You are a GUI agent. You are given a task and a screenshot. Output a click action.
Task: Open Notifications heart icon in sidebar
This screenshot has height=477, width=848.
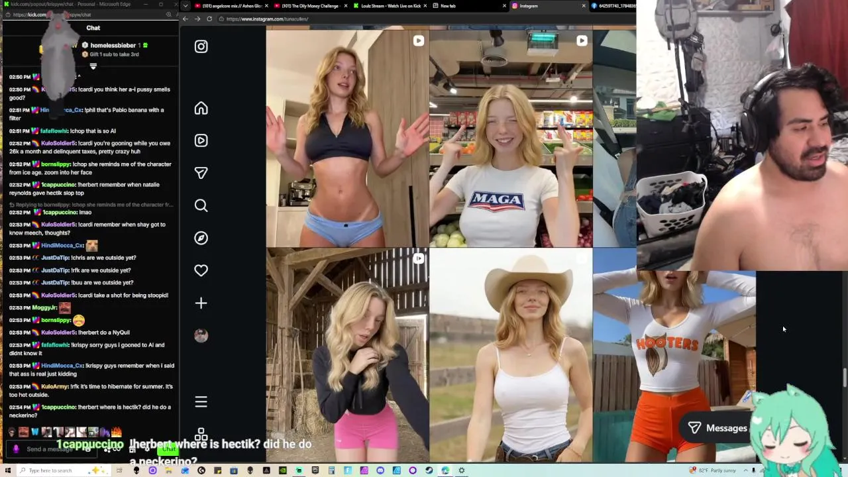pyautogui.click(x=201, y=270)
